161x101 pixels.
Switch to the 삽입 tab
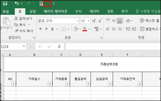tap(33, 11)
